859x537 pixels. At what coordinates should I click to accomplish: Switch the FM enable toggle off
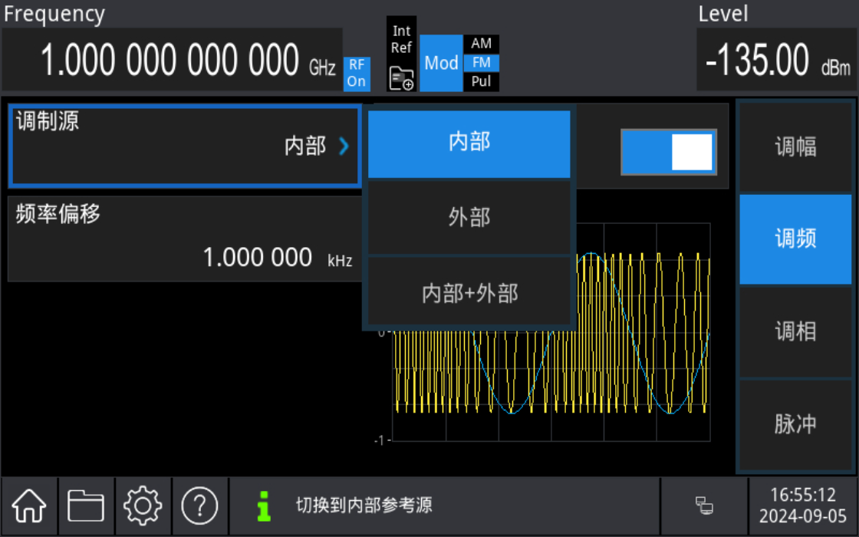[668, 152]
